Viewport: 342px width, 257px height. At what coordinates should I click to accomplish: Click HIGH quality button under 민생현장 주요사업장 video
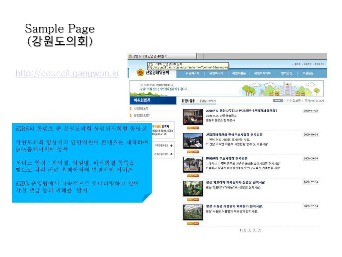coord(196,176)
